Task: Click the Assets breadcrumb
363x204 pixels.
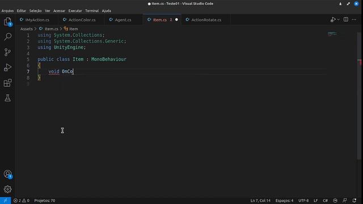Action: 27,29
